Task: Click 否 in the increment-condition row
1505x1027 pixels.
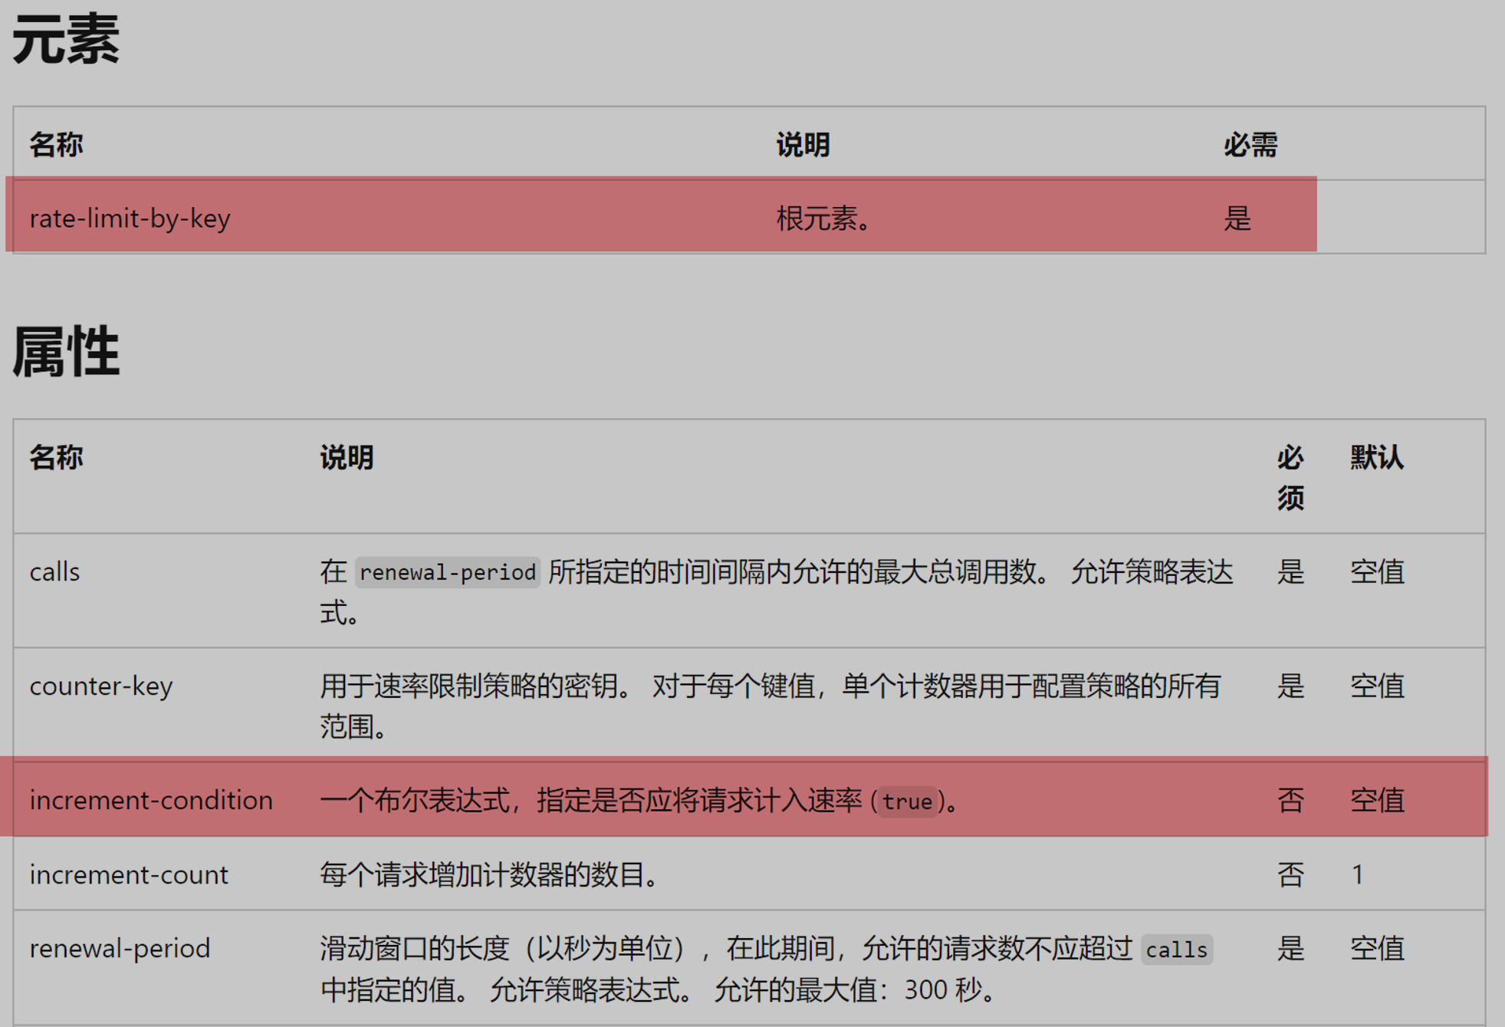Action: tap(1290, 800)
